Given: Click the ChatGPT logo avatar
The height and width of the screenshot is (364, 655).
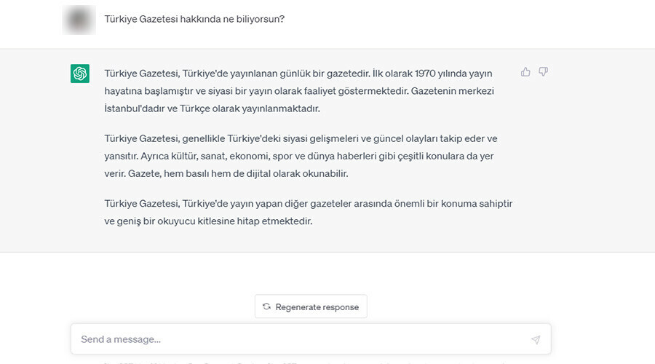Looking at the screenshot, I should click(80, 74).
